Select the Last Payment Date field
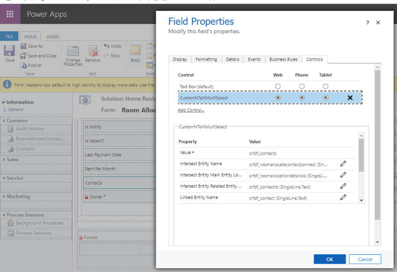This screenshot has width=397, height=272. (x=120, y=155)
